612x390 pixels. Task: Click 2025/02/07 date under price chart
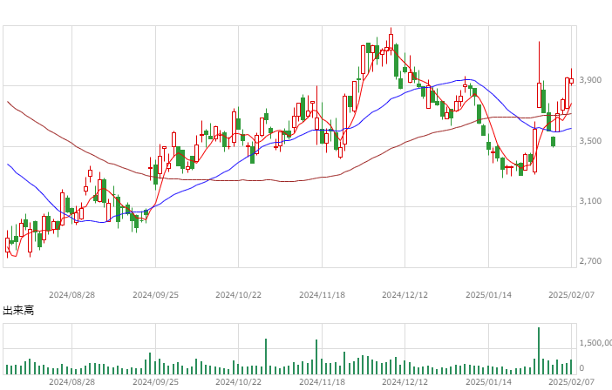click(571, 295)
